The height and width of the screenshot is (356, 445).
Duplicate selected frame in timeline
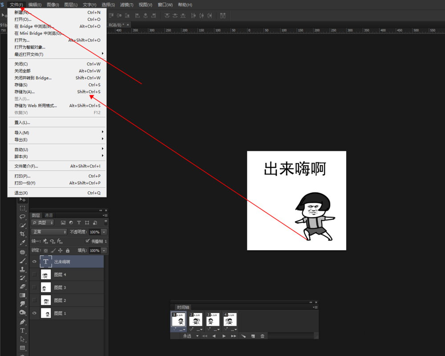click(x=253, y=336)
